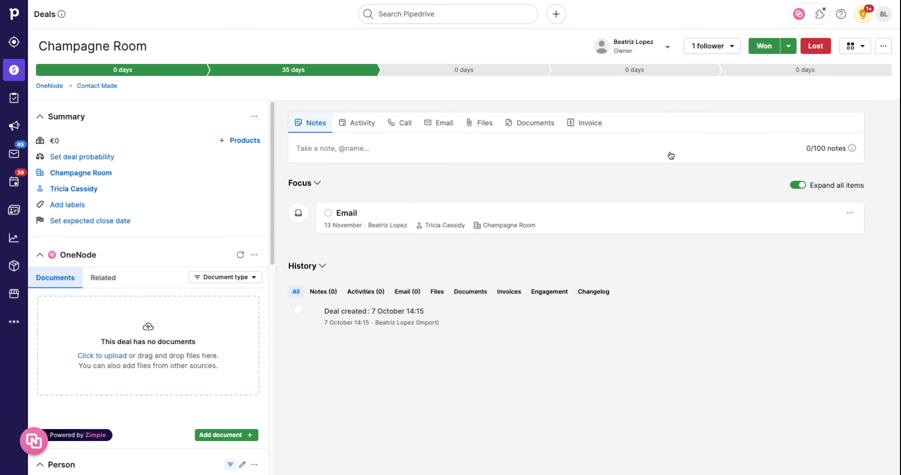Open More options dots in sidebar

[x=14, y=321]
